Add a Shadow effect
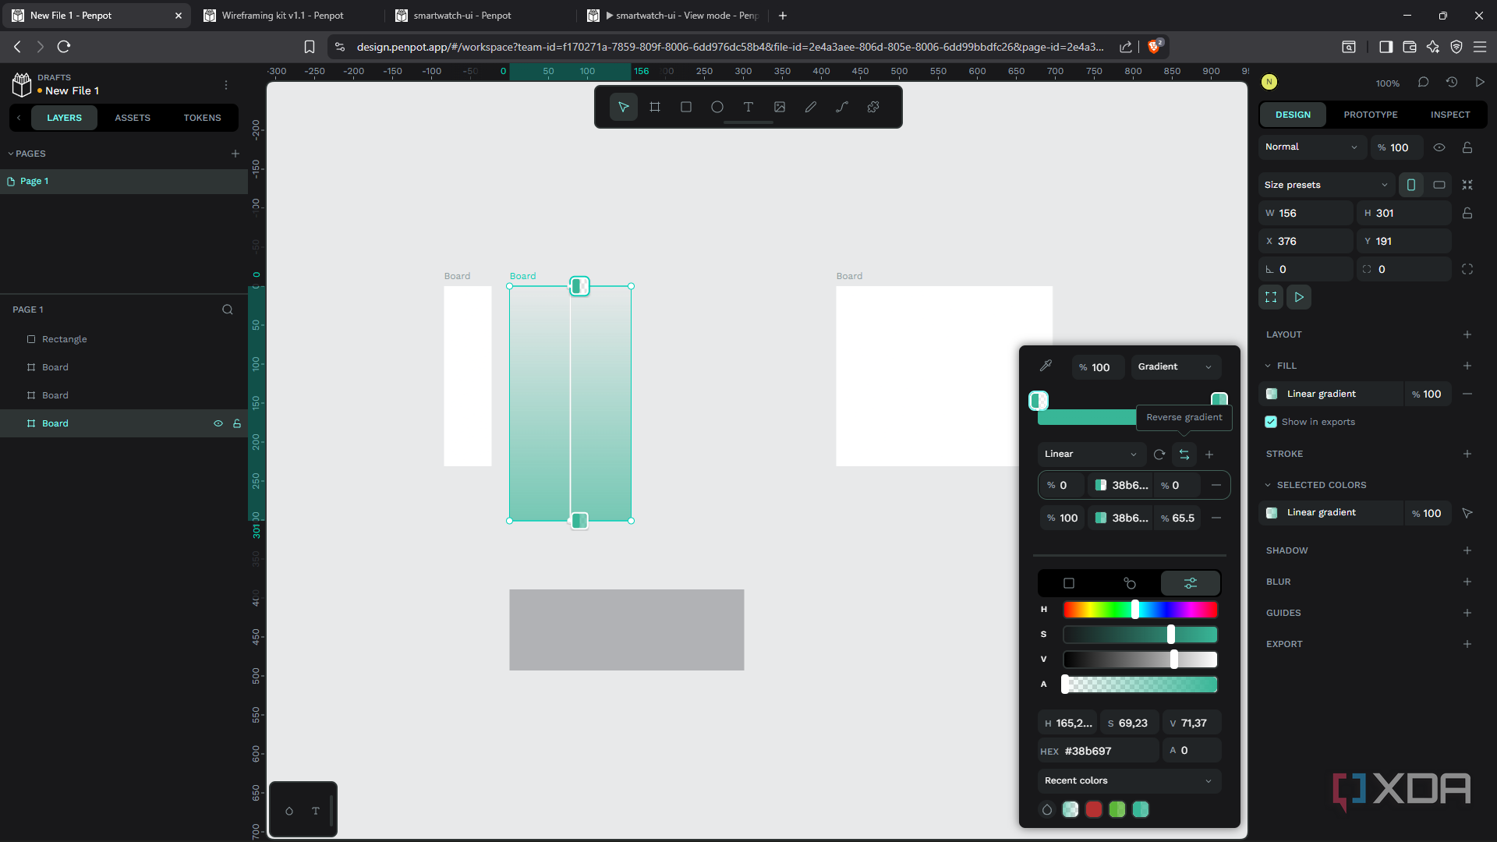Screen dimensions: 1497x842 point(1467,550)
